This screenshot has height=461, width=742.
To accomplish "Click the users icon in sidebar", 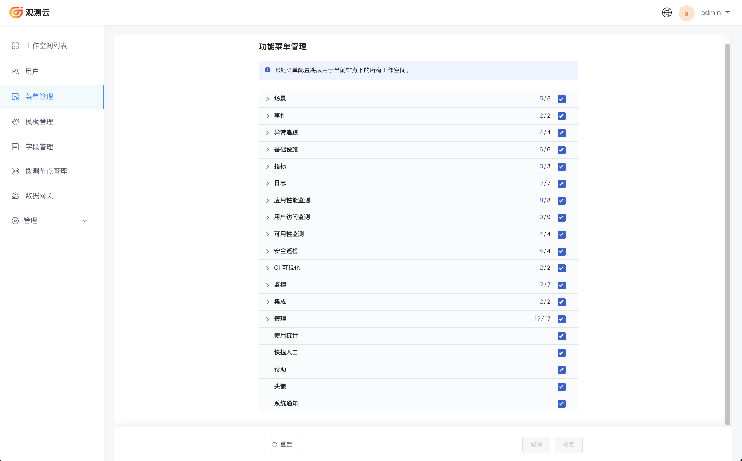I will (x=15, y=72).
